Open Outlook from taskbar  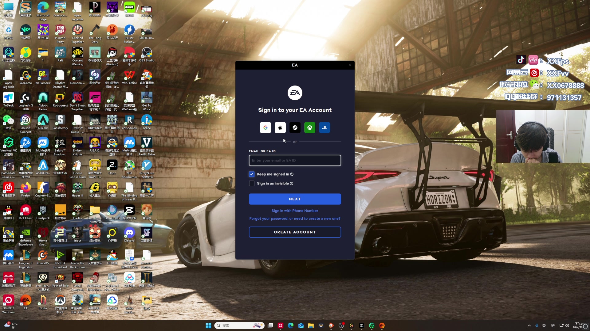301,325
